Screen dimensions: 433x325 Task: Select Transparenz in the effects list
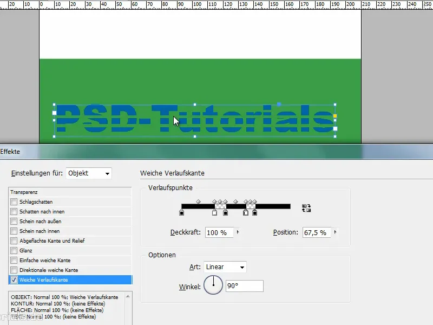coord(70,192)
